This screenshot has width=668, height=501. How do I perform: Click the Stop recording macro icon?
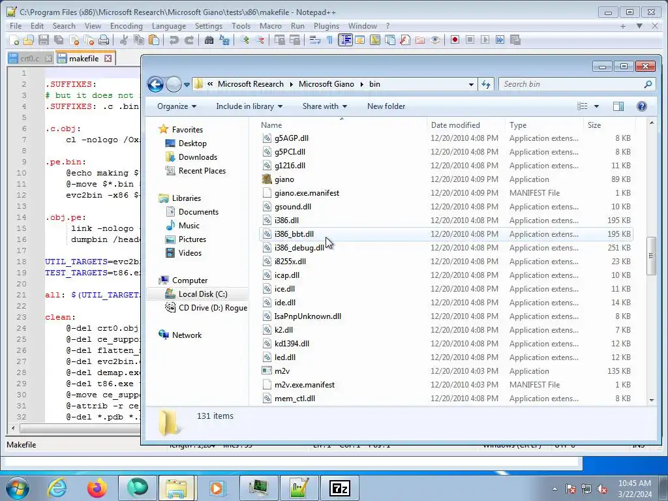click(x=470, y=40)
